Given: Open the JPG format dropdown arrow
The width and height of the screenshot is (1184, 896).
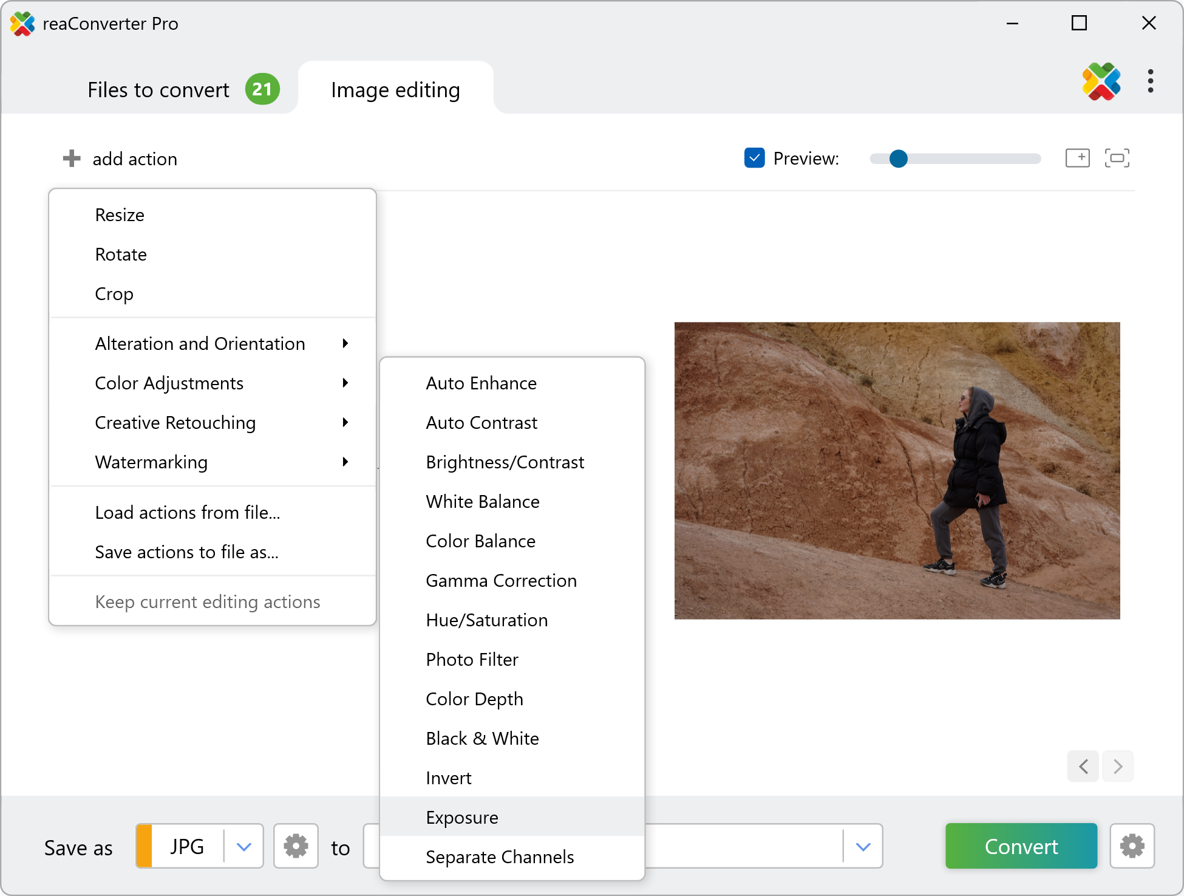Looking at the screenshot, I should (244, 846).
